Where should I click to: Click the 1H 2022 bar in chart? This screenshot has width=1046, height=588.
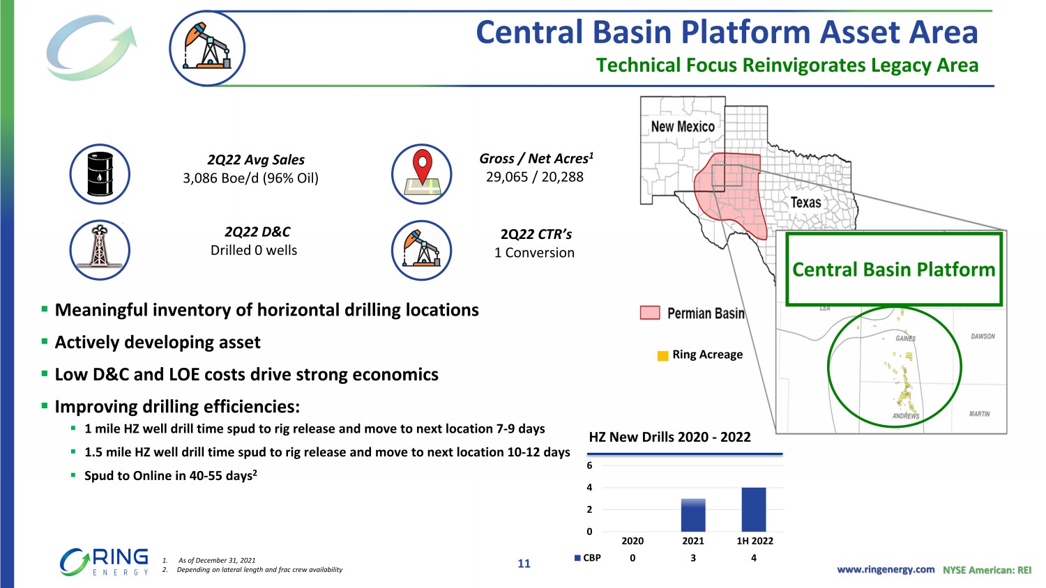[754, 509]
